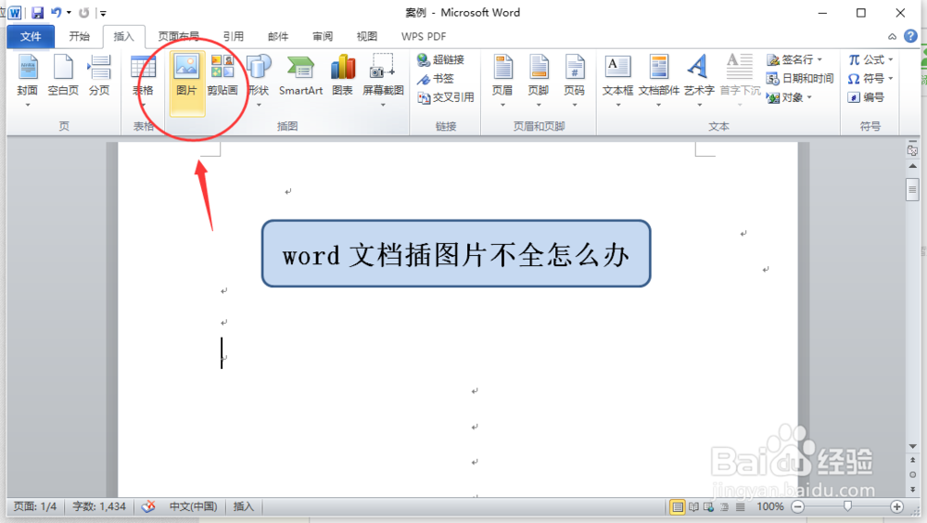Click page indicator 页面: 1/4
This screenshot has height=523, width=927.
click(x=35, y=506)
